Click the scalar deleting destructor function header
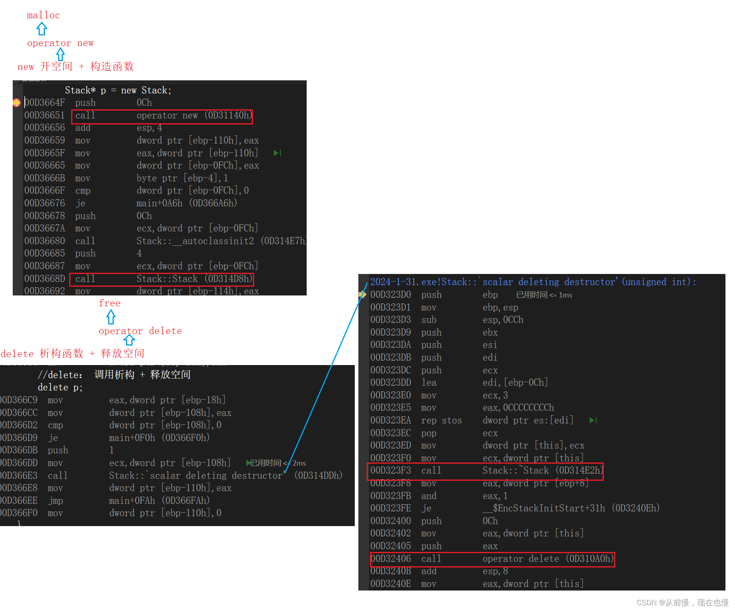Screen dimensions: 735x610 point(533,282)
